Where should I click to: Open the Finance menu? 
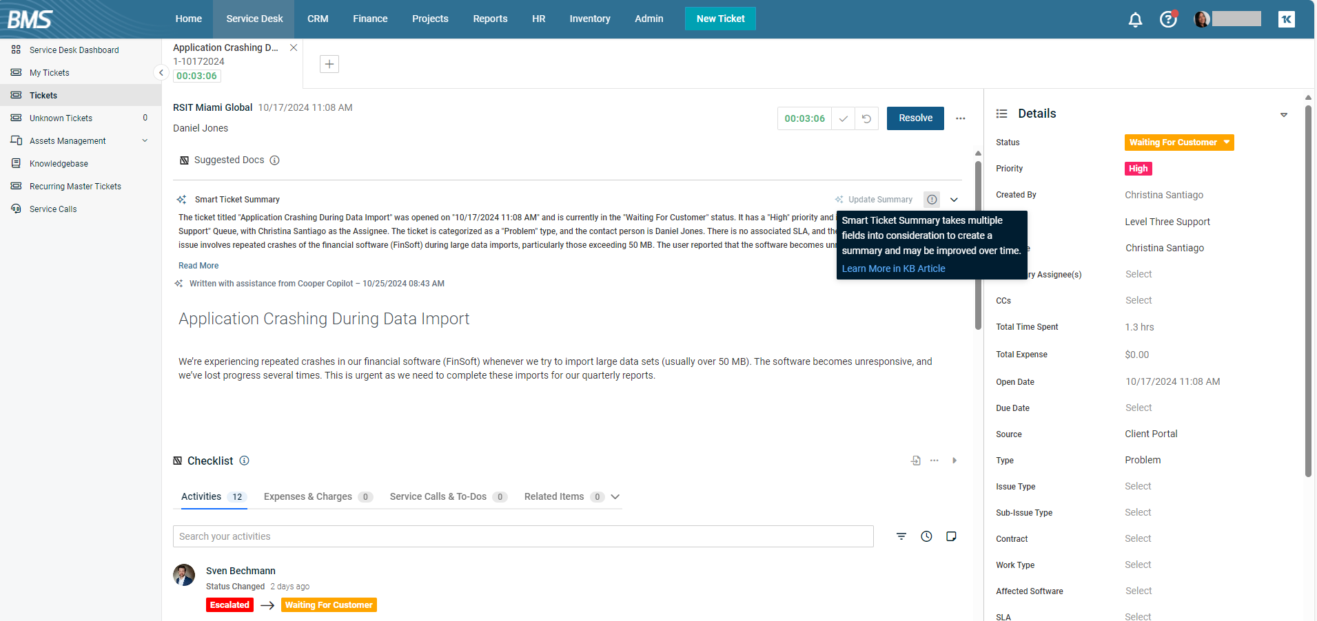click(x=370, y=19)
